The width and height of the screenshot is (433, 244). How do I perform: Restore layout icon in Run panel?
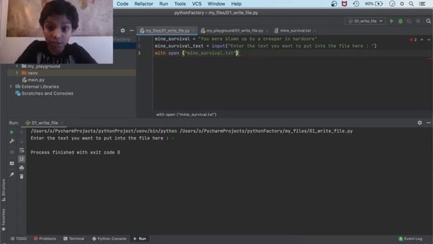tap(12, 163)
